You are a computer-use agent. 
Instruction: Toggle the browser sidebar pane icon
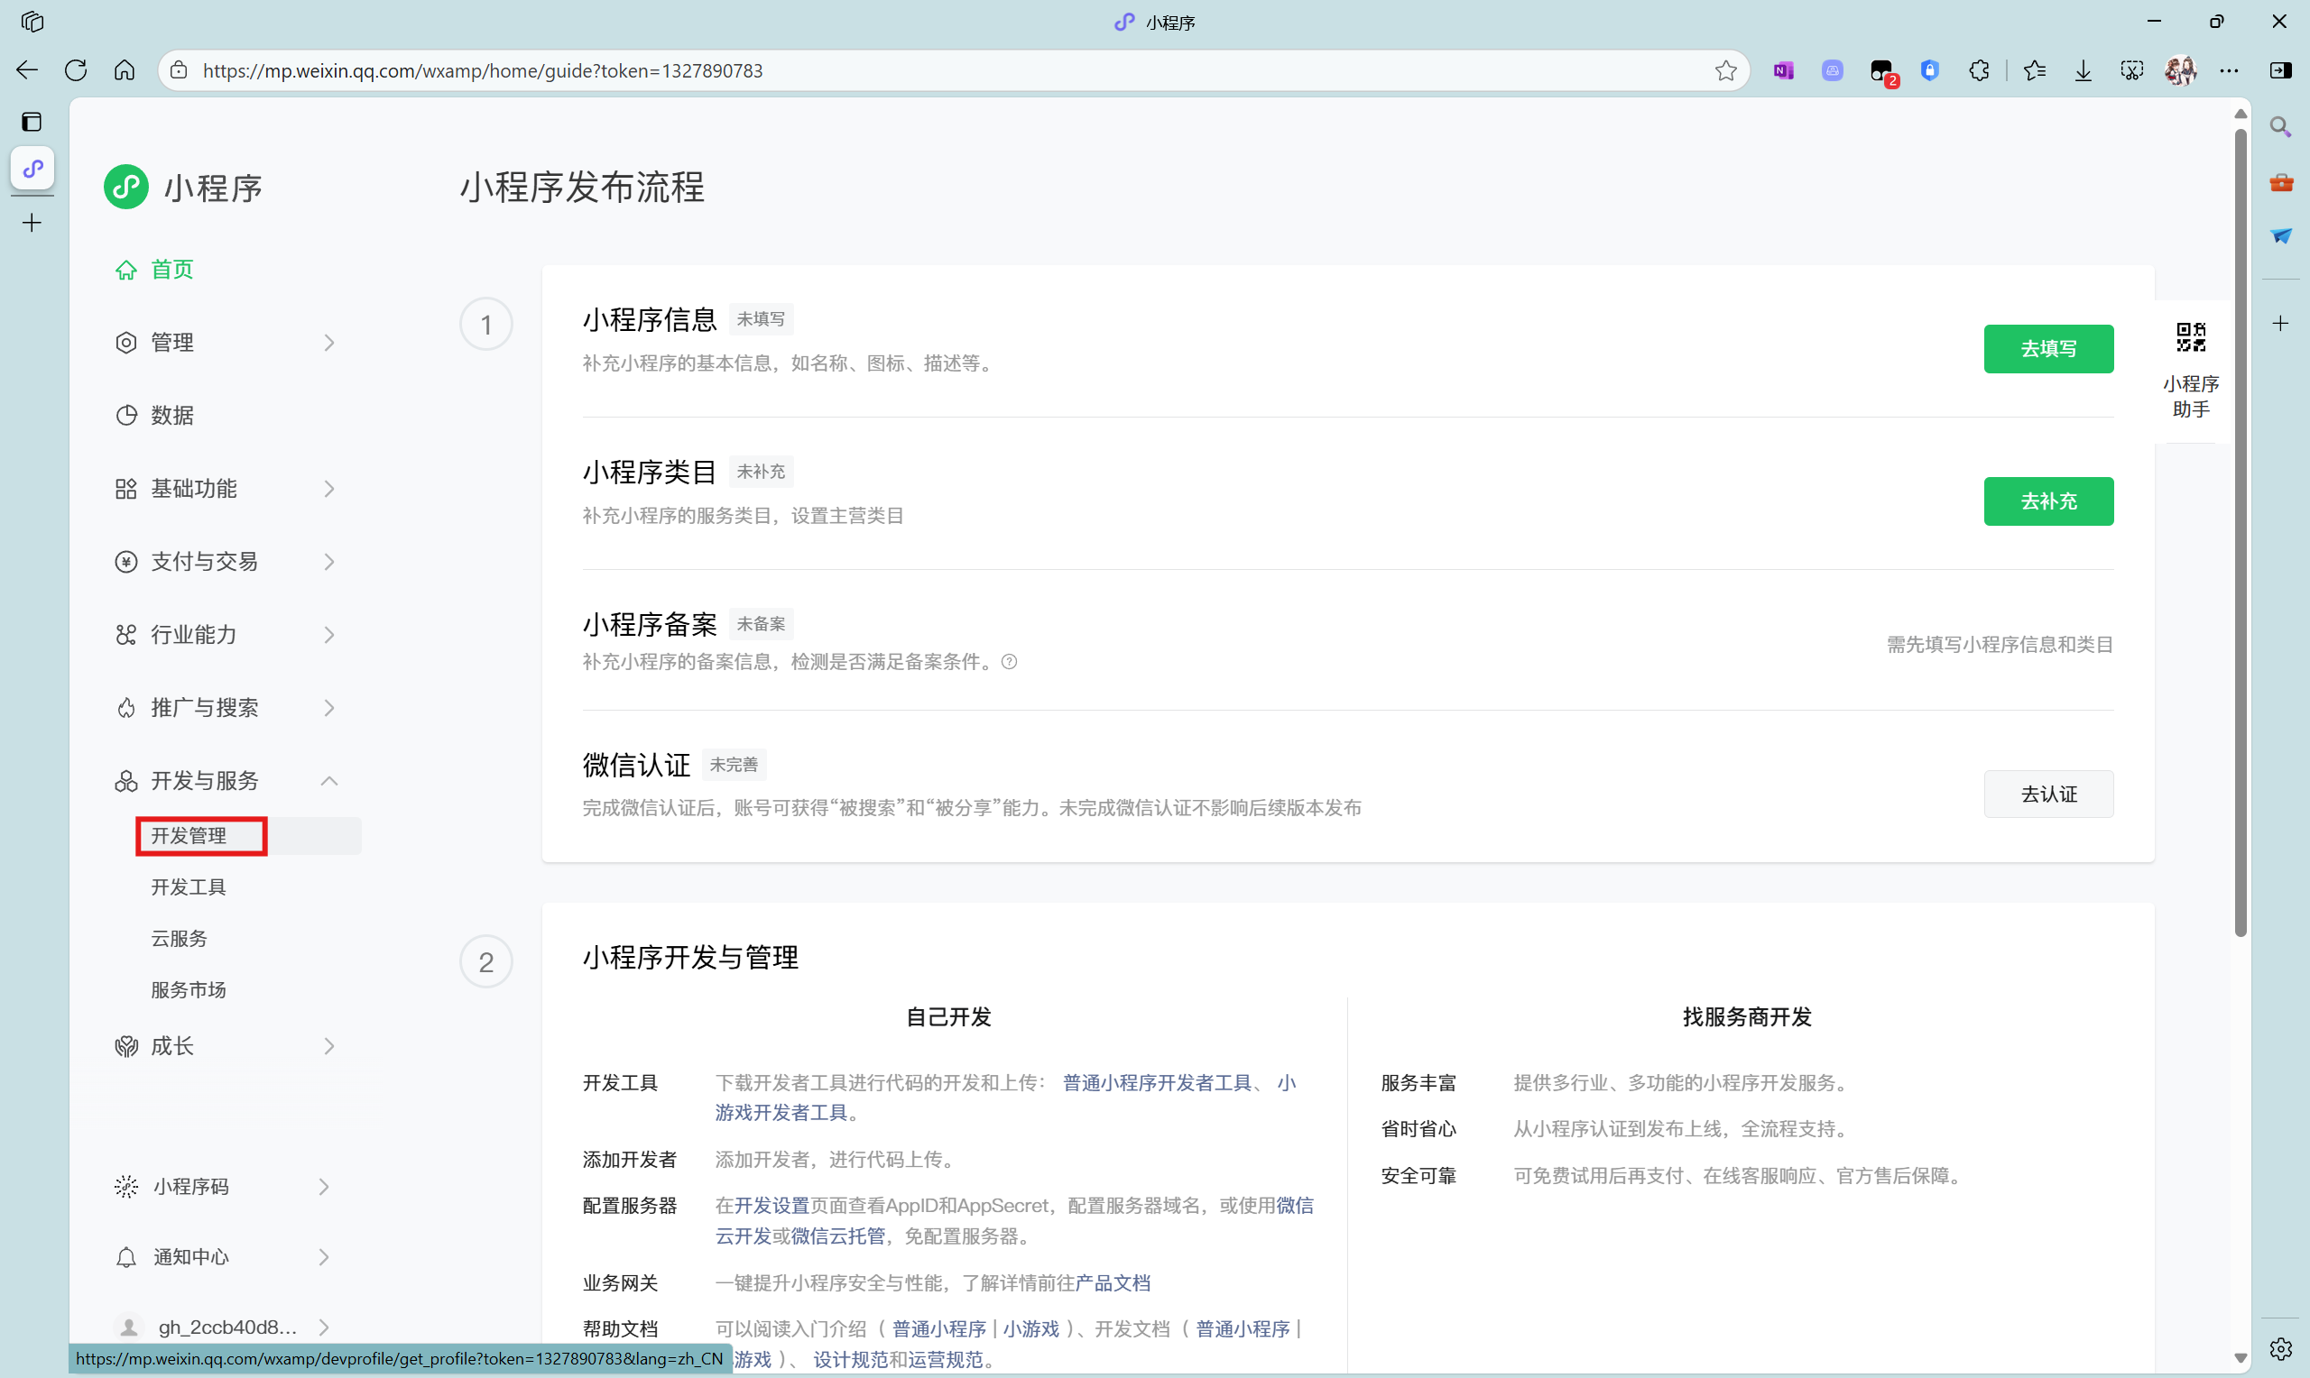point(2280,70)
